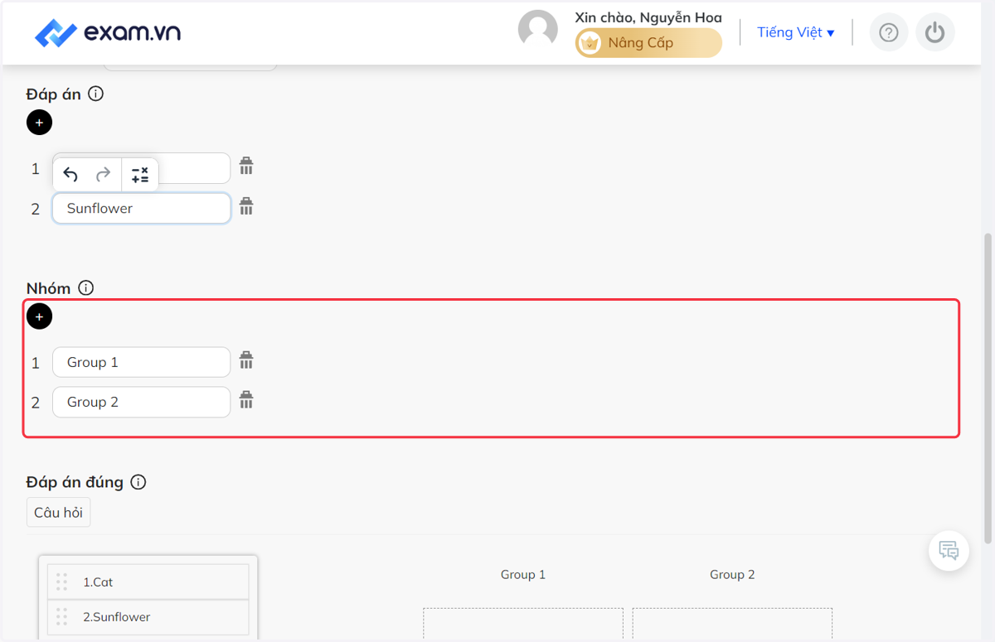The height and width of the screenshot is (642, 995).
Task: Add a new answer with plus button under Đáp án
Action: (39, 123)
